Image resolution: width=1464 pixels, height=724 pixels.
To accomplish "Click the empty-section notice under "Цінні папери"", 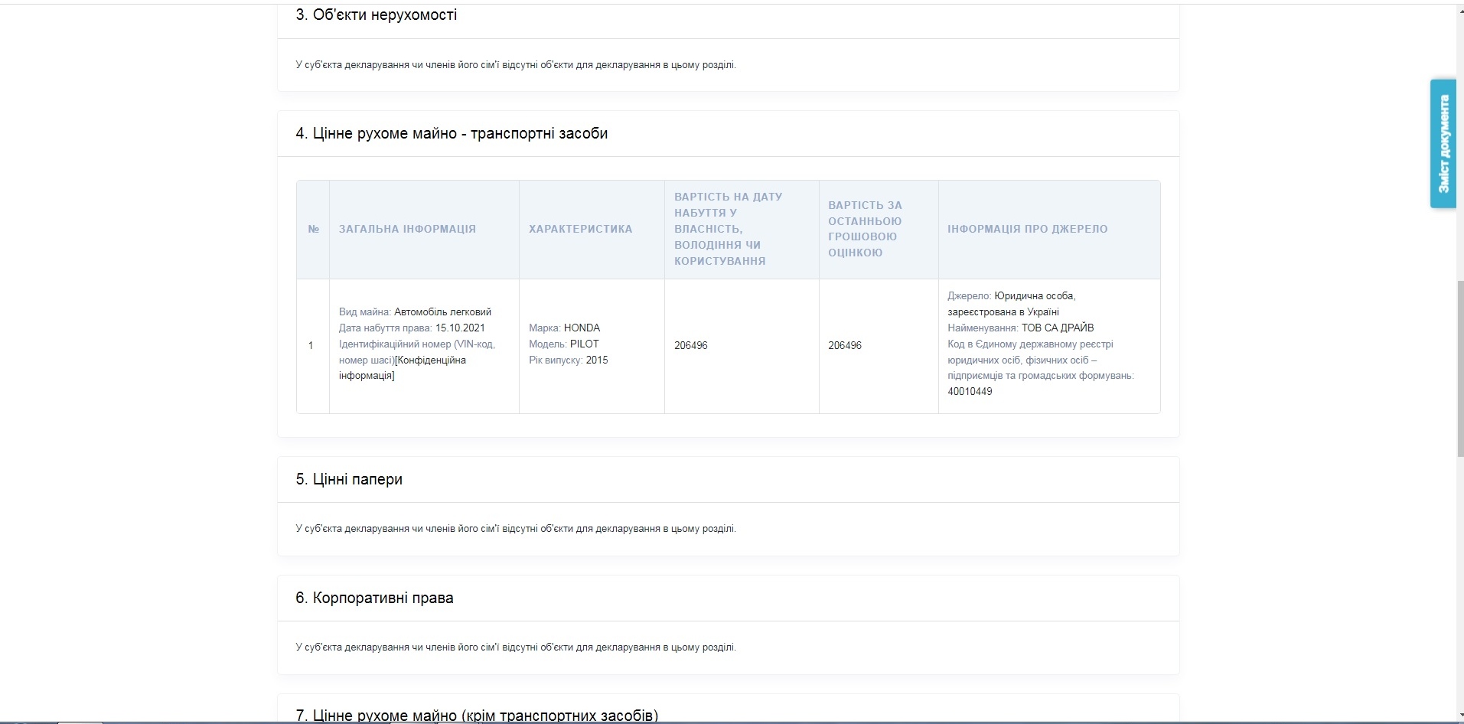I will coord(515,529).
